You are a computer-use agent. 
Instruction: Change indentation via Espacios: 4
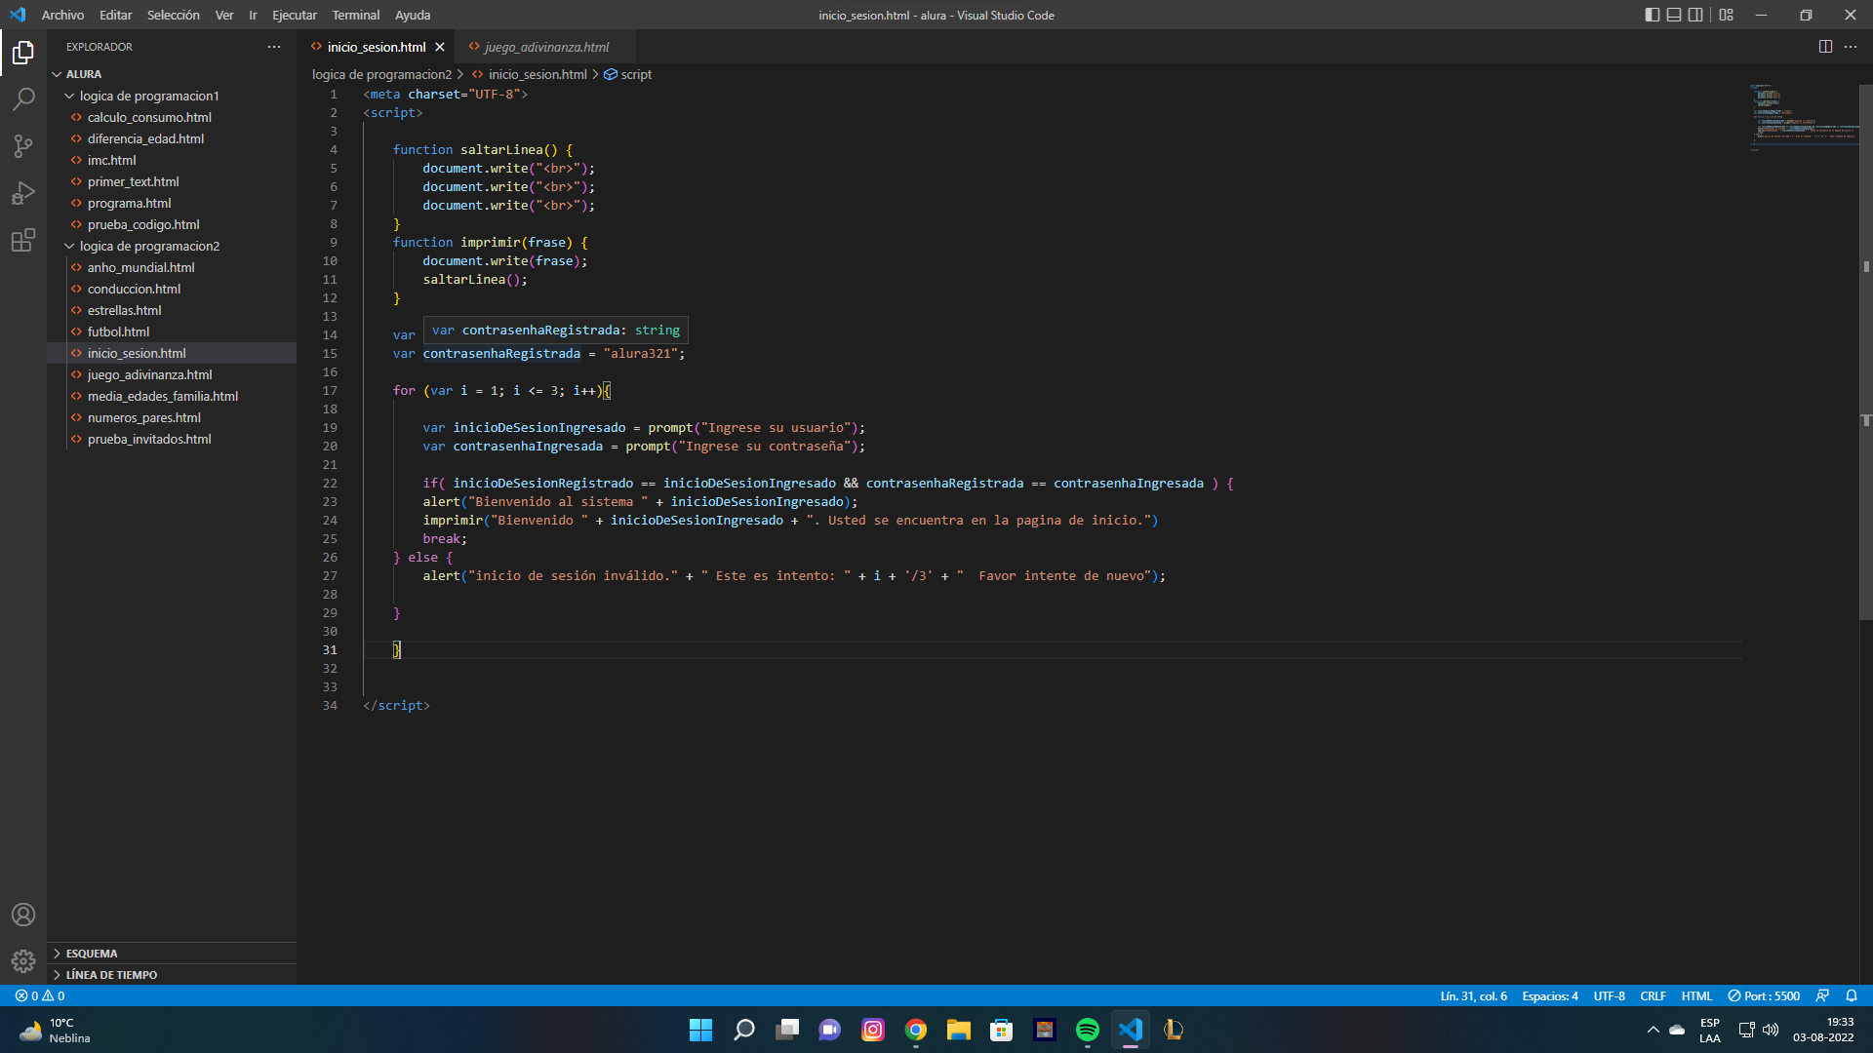1550,995
